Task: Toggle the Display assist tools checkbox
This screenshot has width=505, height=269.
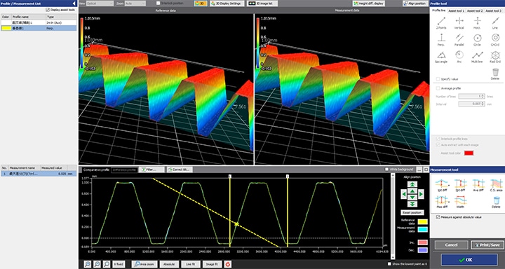Action: coord(48,10)
